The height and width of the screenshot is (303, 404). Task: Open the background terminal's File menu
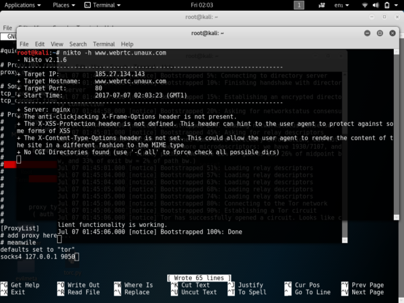click(7, 28)
